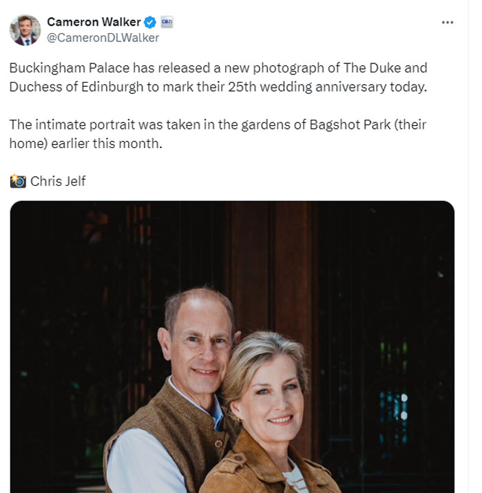Screen dimensions: 482x493
Task: Open the Cameron Walker display name link
Action: [94, 22]
